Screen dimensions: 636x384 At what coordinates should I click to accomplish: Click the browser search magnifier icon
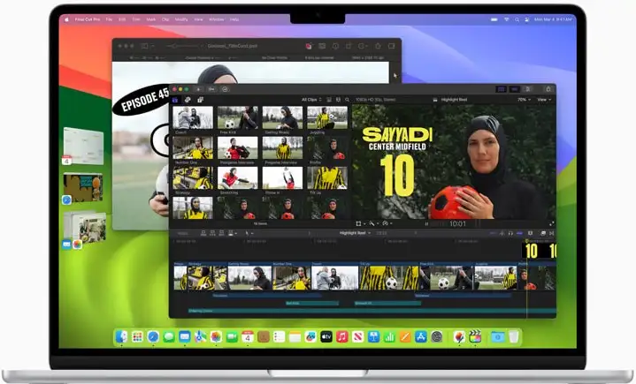pyautogui.click(x=348, y=100)
